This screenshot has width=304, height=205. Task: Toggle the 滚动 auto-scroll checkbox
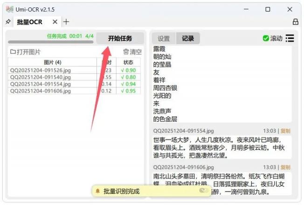(266, 38)
